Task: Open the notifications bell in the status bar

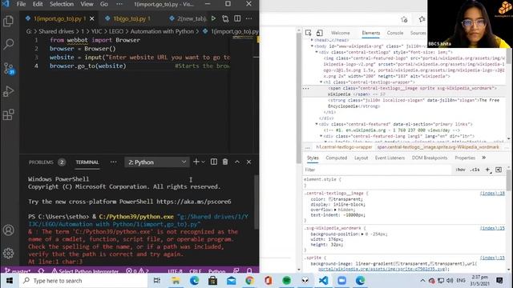Action: point(249,271)
